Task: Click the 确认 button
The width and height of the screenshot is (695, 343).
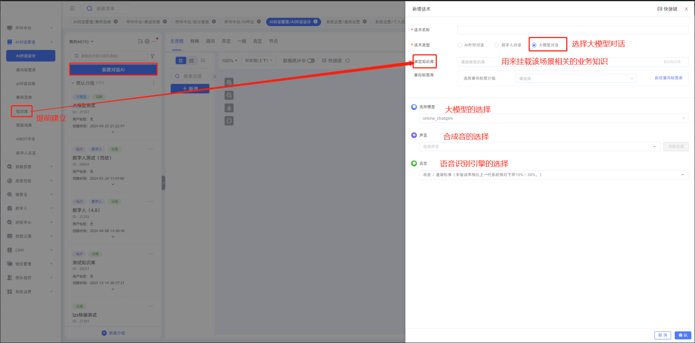Action: [x=683, y=335]
